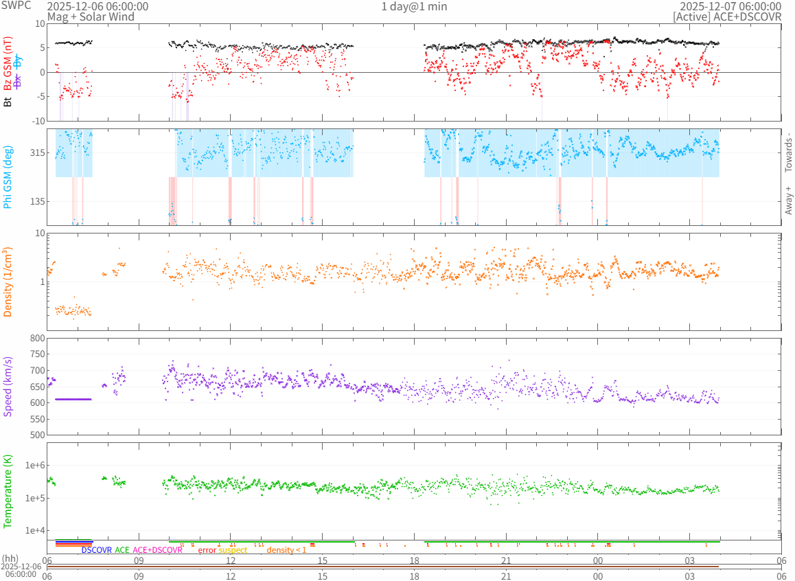Select the Mag + Solar Wind title
The image size is (795, 581).
tap(91, 16)
